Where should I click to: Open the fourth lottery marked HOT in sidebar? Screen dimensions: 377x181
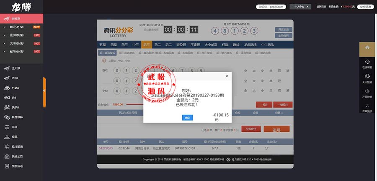click(x=22, y=51)
